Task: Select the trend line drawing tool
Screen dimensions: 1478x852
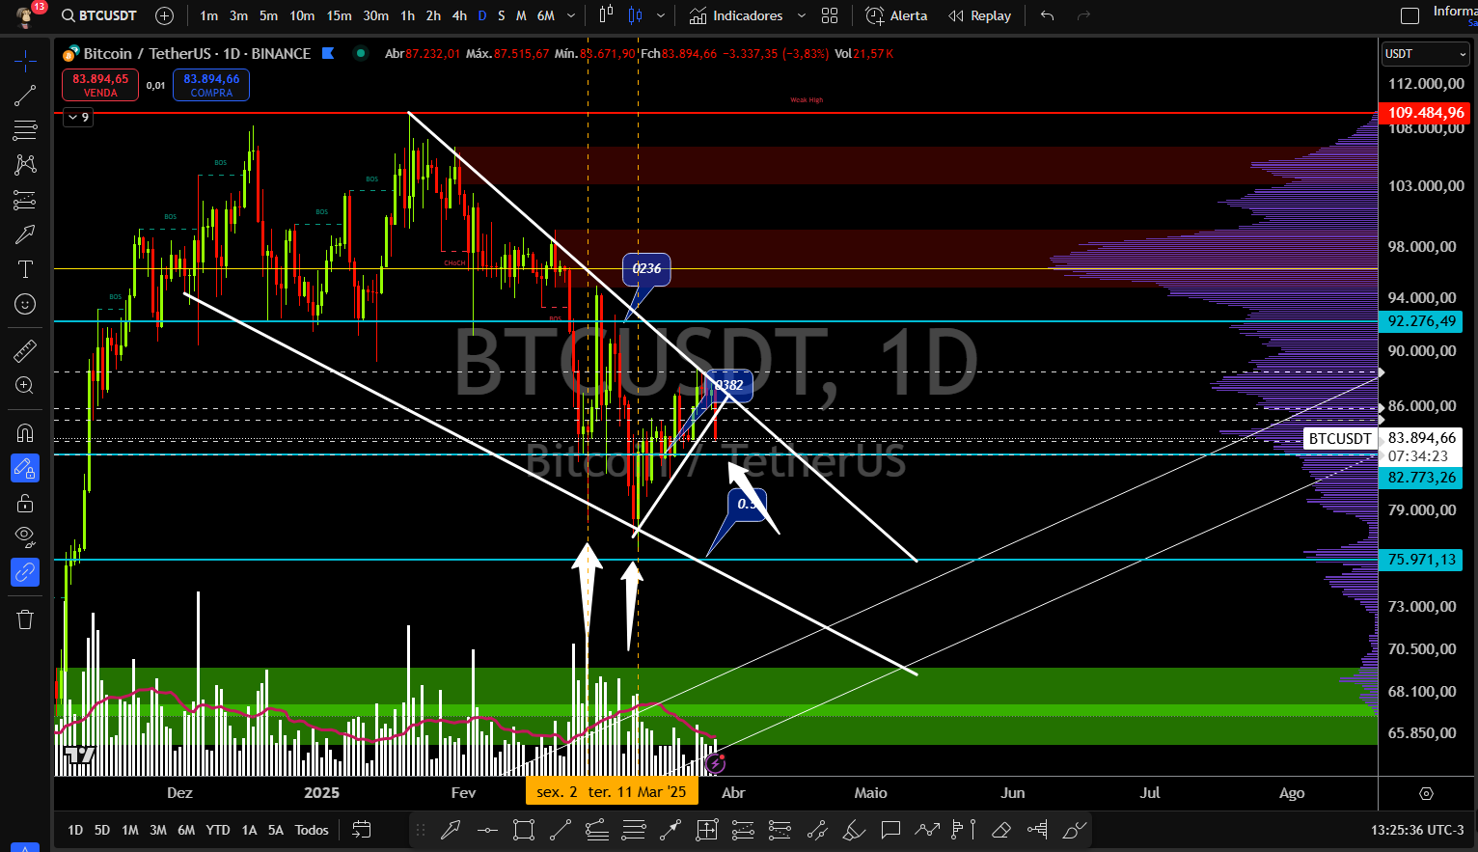Action: (x=25, y=96)
